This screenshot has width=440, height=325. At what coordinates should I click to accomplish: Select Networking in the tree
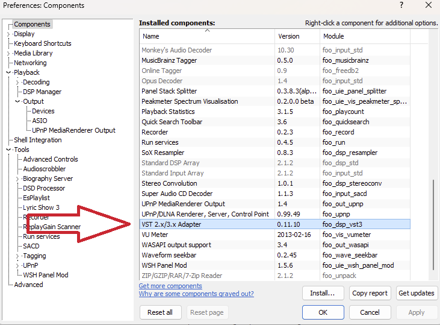30,63
